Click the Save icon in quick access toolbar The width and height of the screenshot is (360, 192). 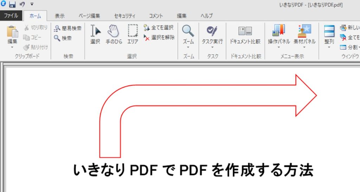(12, 4)
